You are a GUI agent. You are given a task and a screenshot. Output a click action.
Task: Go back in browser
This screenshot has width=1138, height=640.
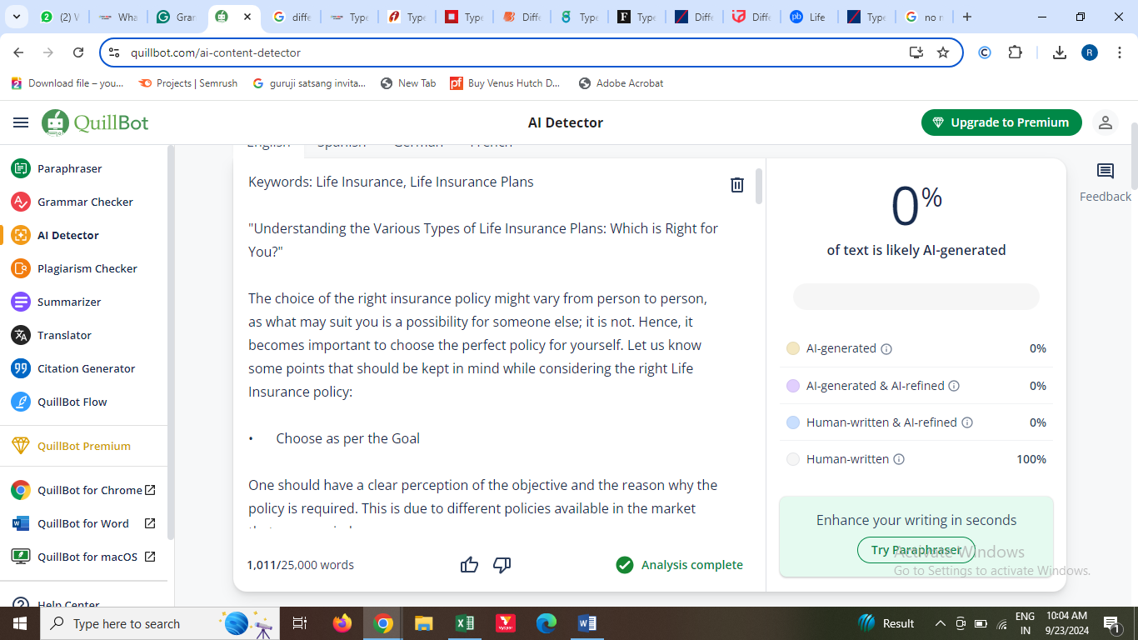click(18, 52)
